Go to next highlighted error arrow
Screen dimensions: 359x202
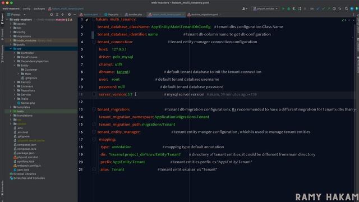click(353, 20)
